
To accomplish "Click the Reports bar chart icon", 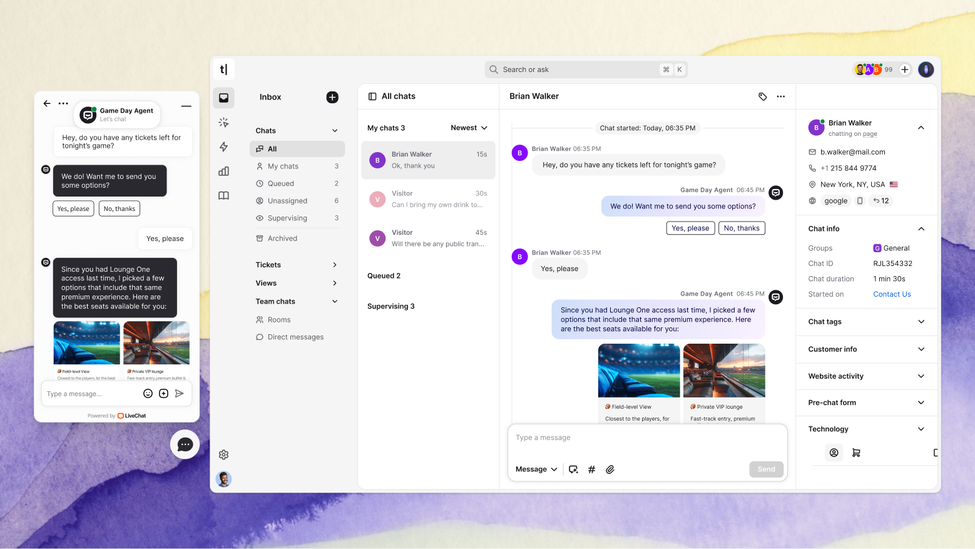I will coord(223,172).
